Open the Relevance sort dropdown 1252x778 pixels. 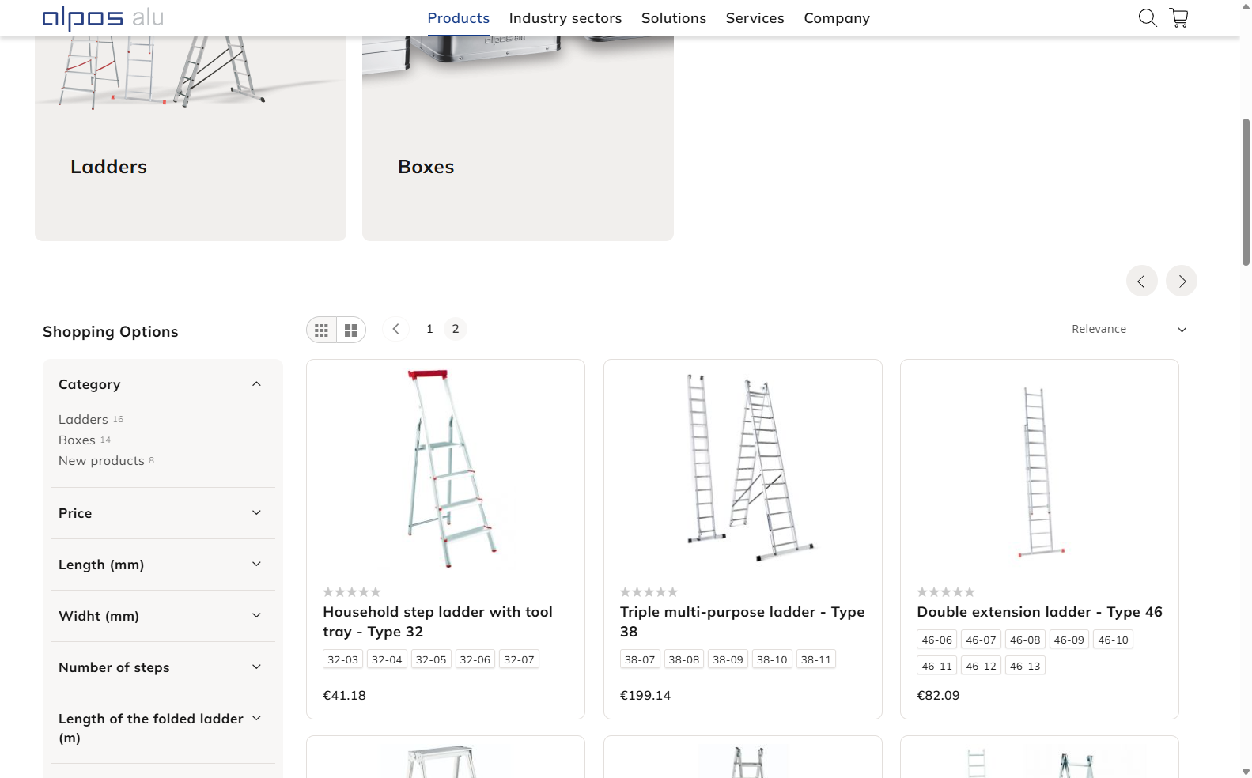pos(1129,329)
